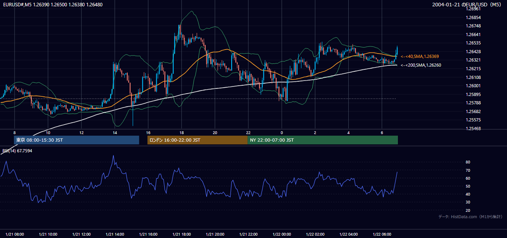The image size is (507, 238).
Task: Select the 200 SMA 1.26260 label
Action: tap(421, 65)
